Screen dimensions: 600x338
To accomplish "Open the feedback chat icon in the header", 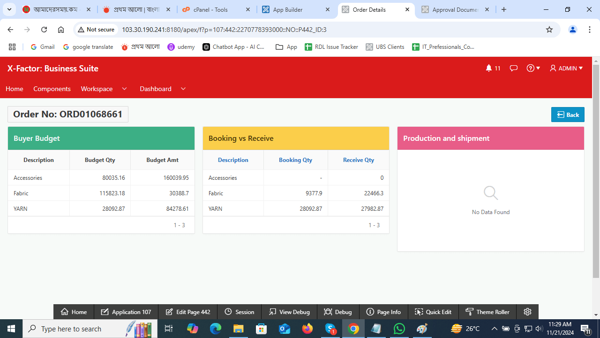I will 513,68.
